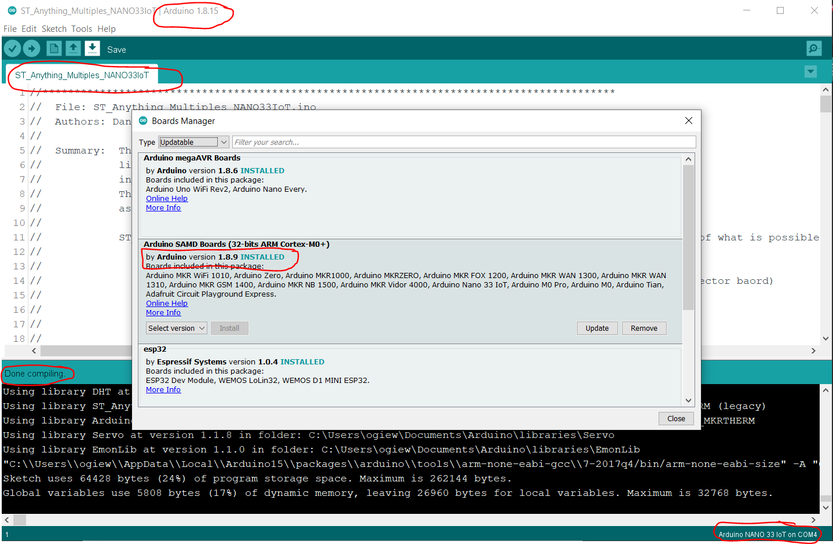Open the tab options dropdown arrow
Image resolution: width=833 pixels, height=544 pixels.
pyautogui.click(x=810, y=72)
